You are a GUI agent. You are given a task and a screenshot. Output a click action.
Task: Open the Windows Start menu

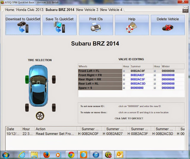point(6,155)
